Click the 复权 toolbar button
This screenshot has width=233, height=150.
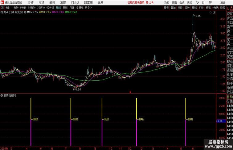coord(166,8)
